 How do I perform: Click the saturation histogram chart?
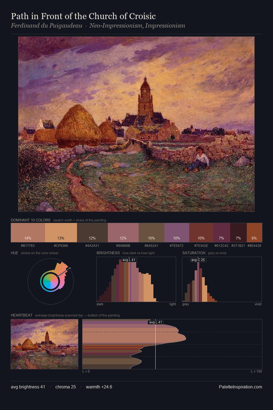click(222, 279)
